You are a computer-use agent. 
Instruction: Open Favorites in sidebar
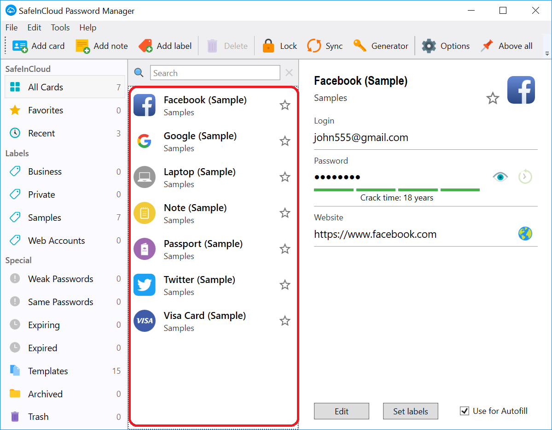(65, 110)
